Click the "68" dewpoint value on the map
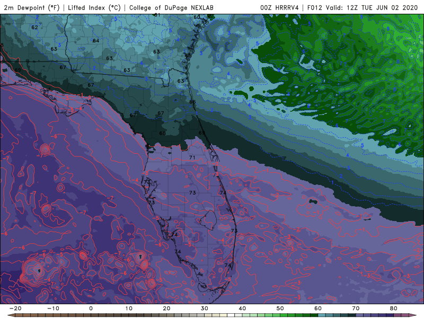 163,133
